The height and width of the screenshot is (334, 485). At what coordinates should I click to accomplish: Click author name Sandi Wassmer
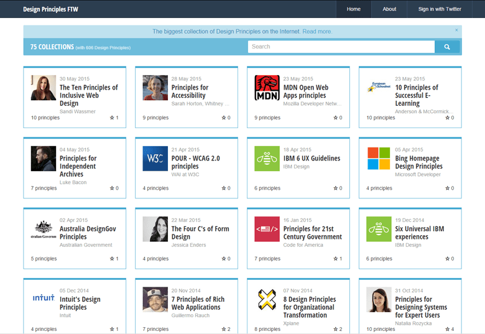pyautogui.click(x=78, y=111)
